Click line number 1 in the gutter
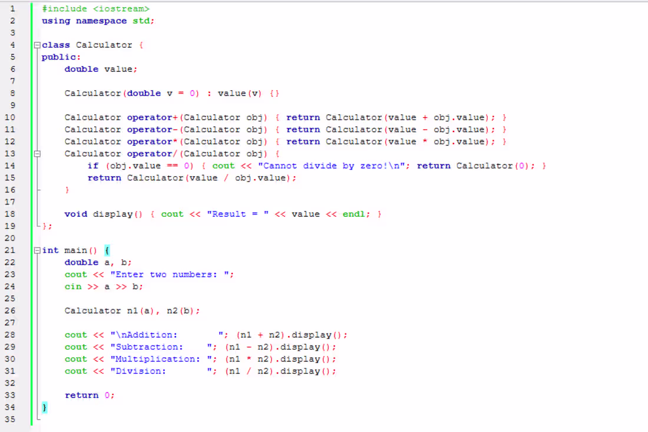Viewport: 648px width, 432px height. [12, 9]
